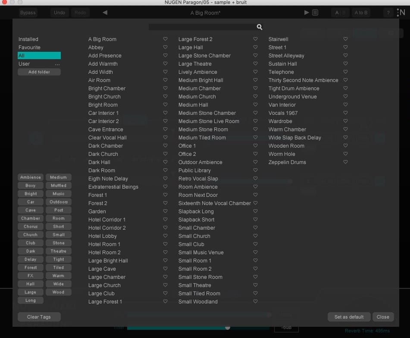Switch to the Favourite preset category
This screenshot has width=410, height=338.
pyautogui.click(x=29, y=47)
